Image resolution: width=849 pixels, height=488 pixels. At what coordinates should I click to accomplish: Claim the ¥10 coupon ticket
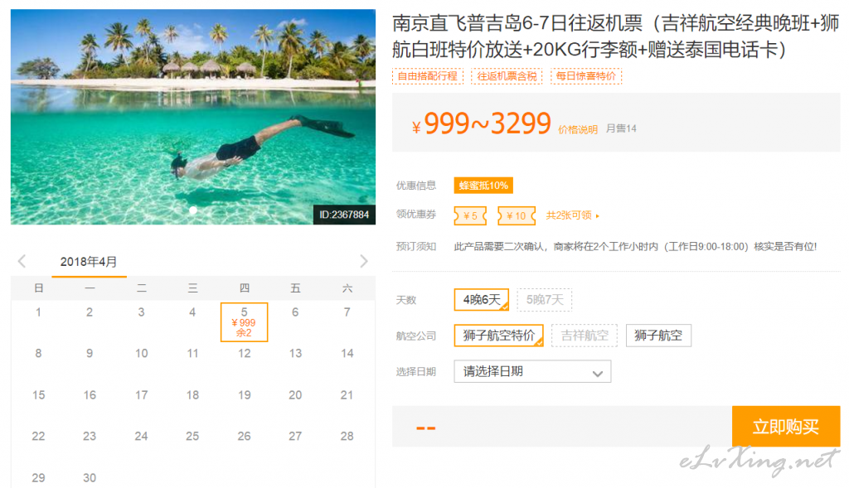(x=517, y=216)
